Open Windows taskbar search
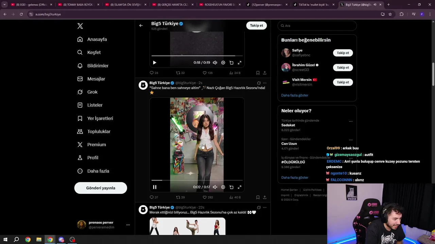This screenshot has height=244, width=435. pos(16,240)
